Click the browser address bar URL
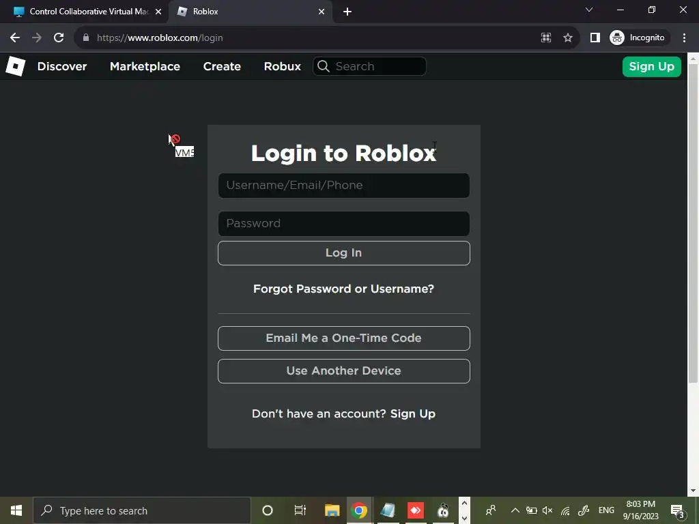 point(160,38)
